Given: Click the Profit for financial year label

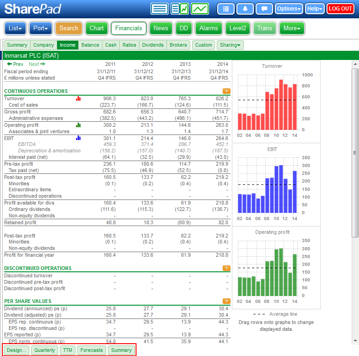Looking at the screenshot, I should 29,255.
